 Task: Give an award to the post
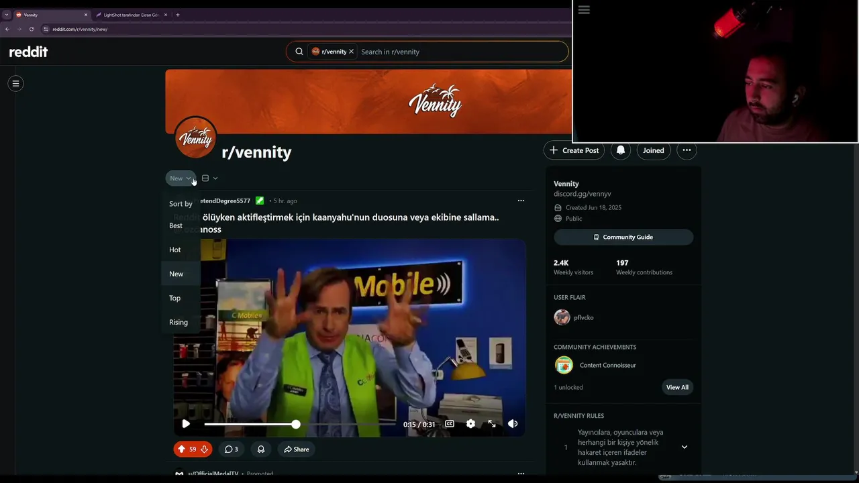tap(261, 449)
